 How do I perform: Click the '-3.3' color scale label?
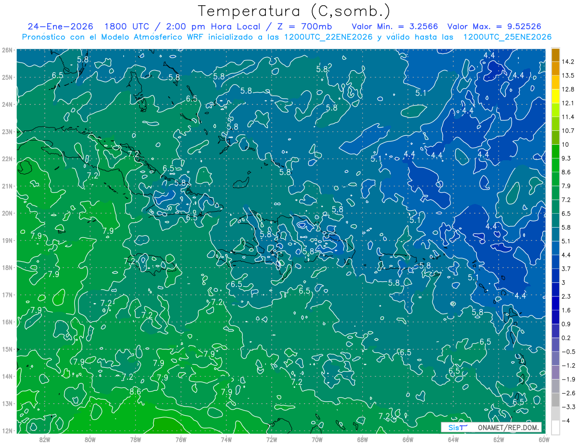coord(569,407)
